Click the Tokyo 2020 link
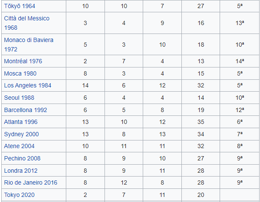Screen dimensions: 260x202 pos(19,195)
